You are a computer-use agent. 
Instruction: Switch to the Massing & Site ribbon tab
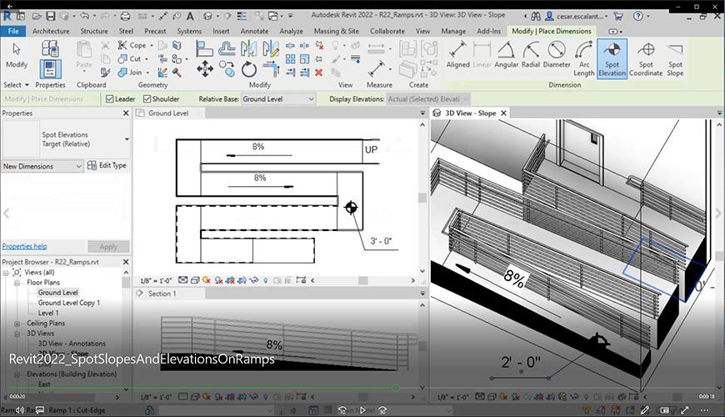(336, 31)
